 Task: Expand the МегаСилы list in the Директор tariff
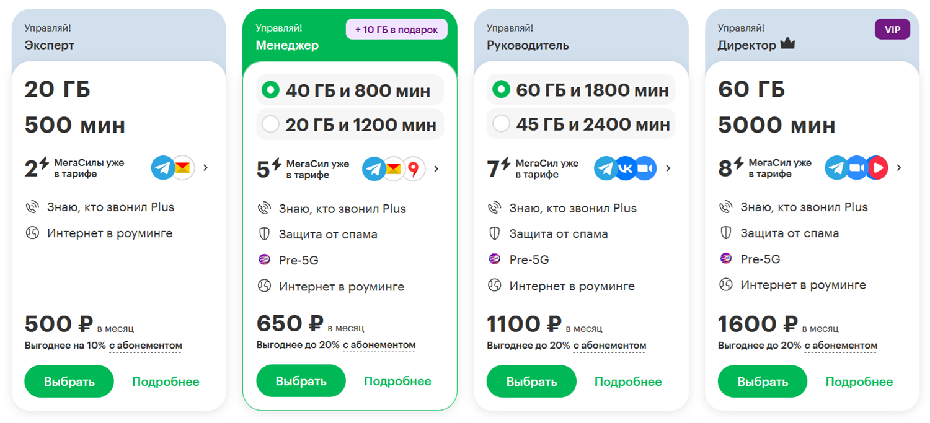pyautogui.click(x=899, y=168)
